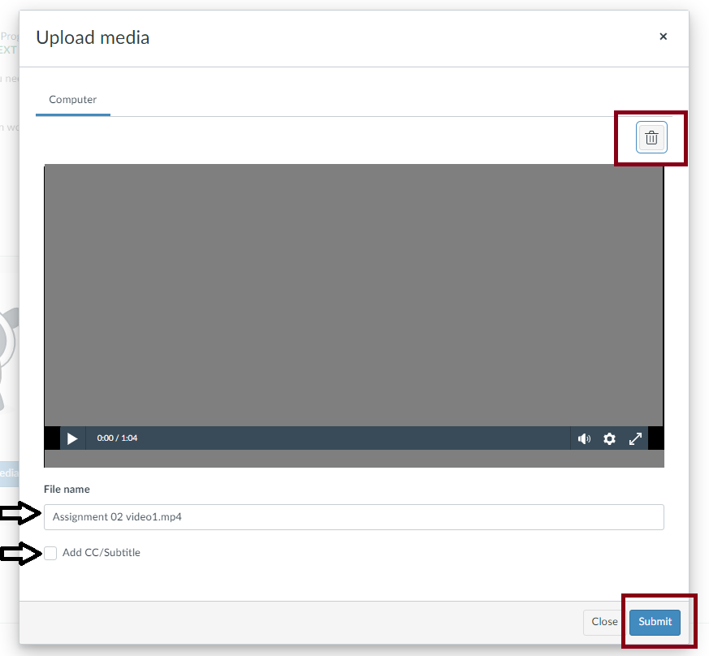Enable Add CC/Subtitle checkbox
Image resolution: width=709 pixels, height=656 pixels.
50,553
